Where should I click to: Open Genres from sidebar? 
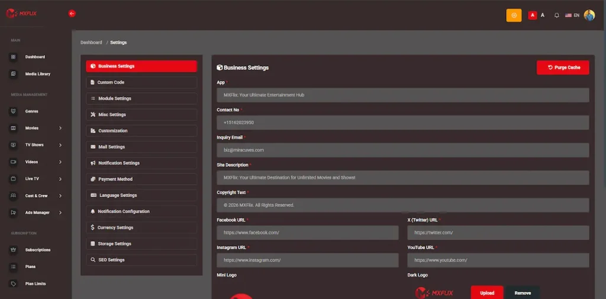32,111
